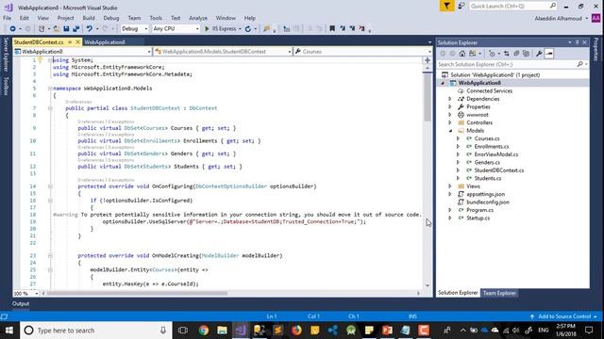Open Properties via wrench icon in Solution Explorer
Viewport: 604px width, 339px height.
pos(539,54)
